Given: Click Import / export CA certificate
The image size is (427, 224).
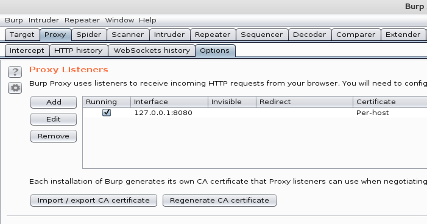Looking at the screenshot, I should (x=93, y=200).
